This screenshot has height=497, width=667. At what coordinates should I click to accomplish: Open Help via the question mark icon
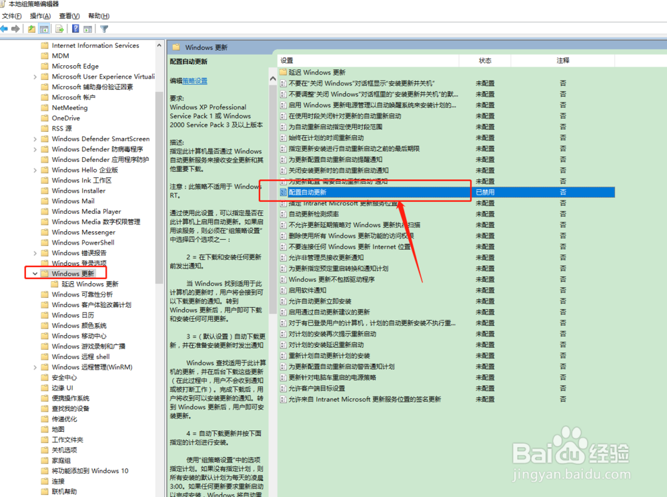pos(75,28)
